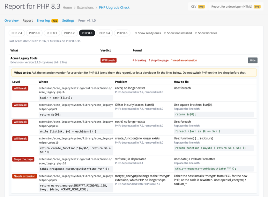Click the 1 stop the page count
Image resolution: width=268 pixels, height=197 pixels.
pyautogui.click(x=159, y=60)
